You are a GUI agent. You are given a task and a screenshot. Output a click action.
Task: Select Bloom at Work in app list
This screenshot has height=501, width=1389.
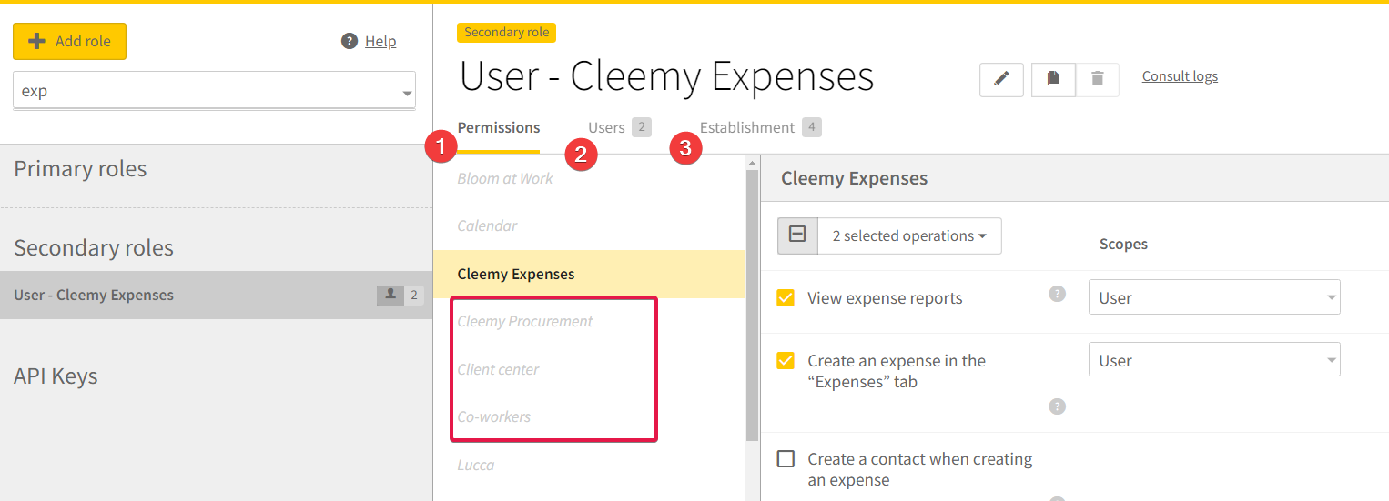pos(589,178)
